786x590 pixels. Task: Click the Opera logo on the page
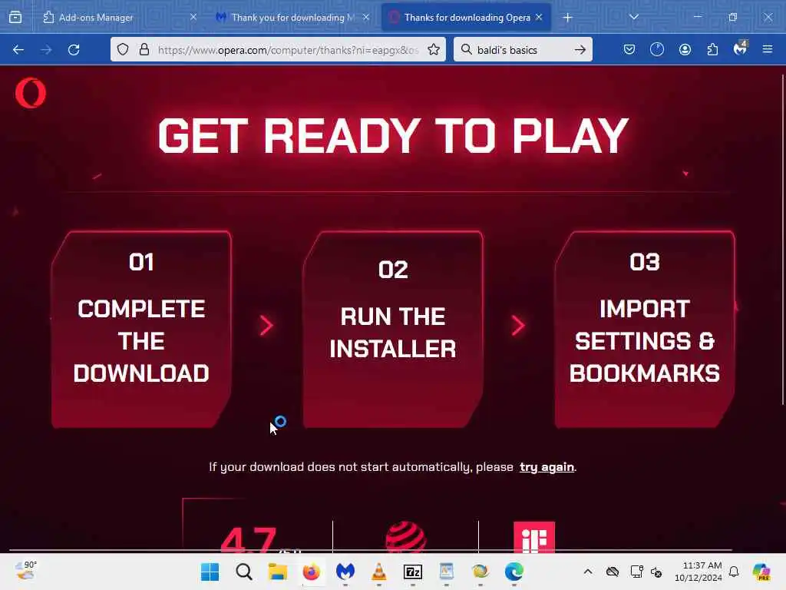pos(31,93)
